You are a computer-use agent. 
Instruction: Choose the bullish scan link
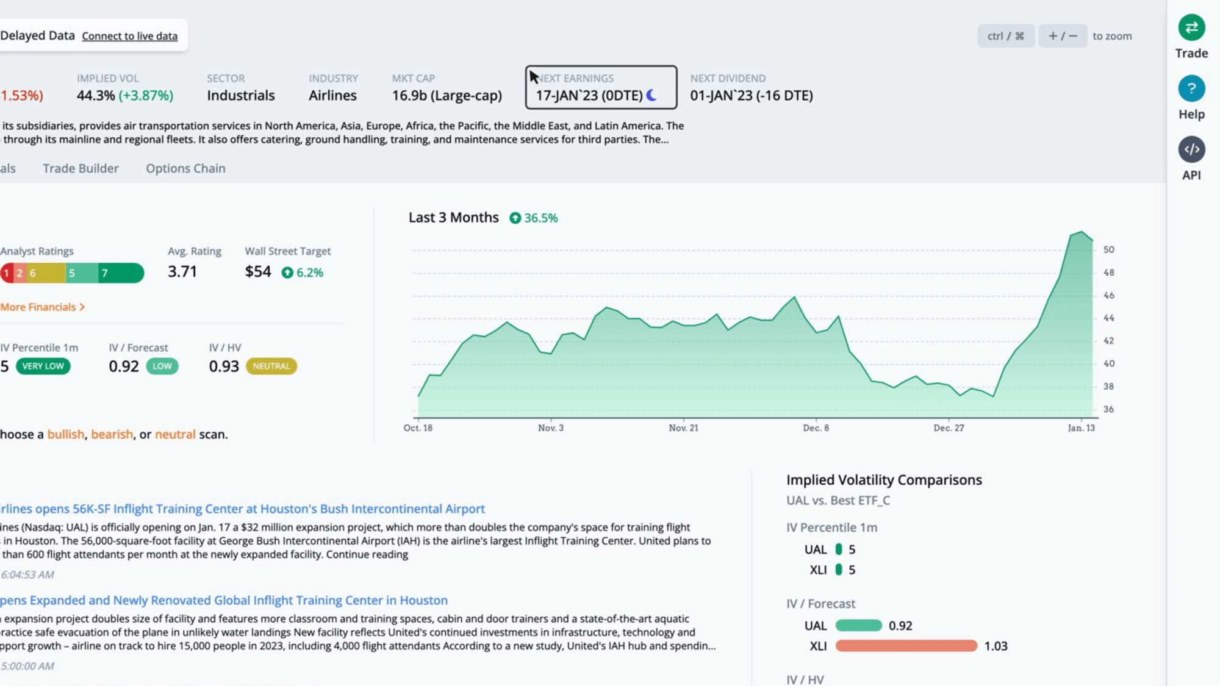[x=66, y=434]
